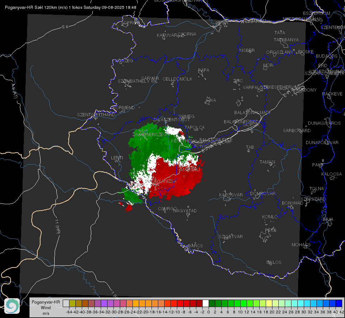Click the KAPUVÁR city label
The width and height of the screenshot is (345, 318).
coord(167,35)
